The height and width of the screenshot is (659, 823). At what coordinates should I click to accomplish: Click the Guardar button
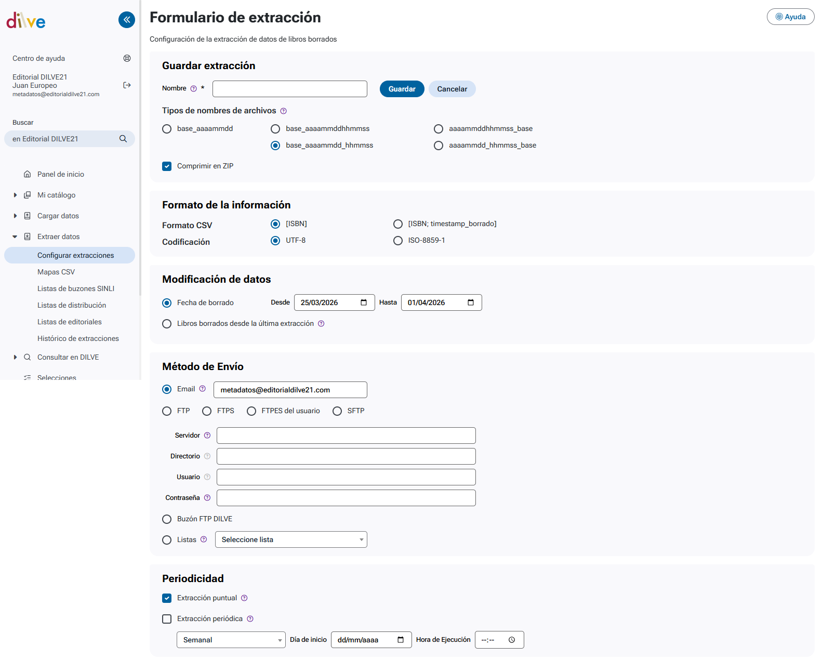click(x=402, y=89)
